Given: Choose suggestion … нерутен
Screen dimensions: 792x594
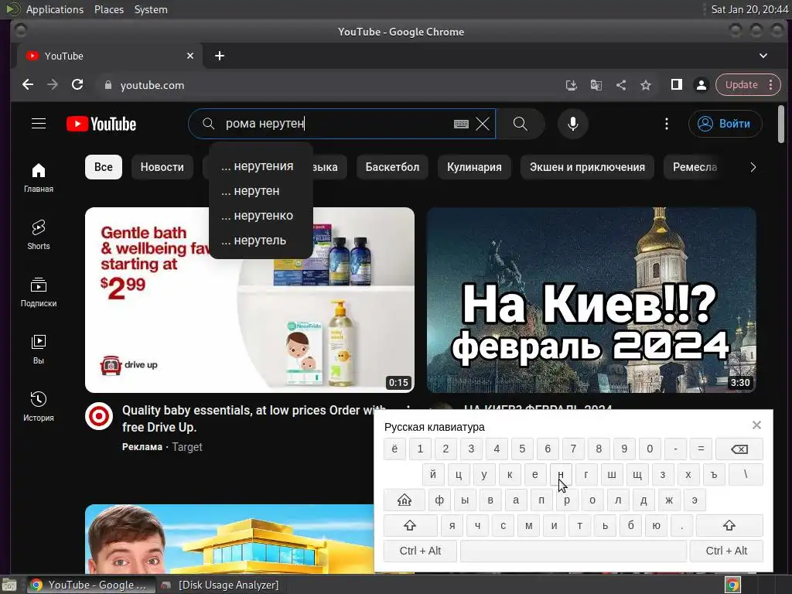Looking at the screenshot, I should (261, 191).
